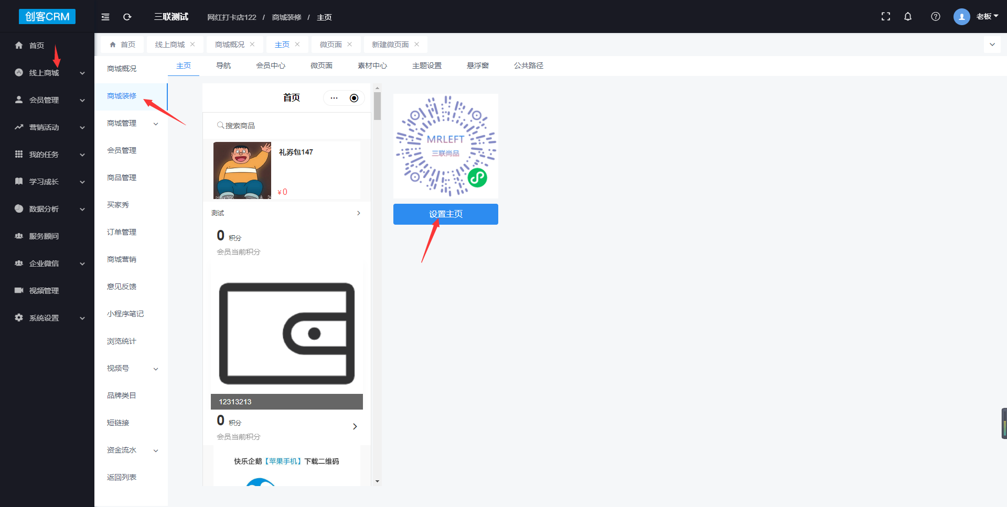This screenshot has height=507, width=1007.
Task: Select the 素材中心 sub-tab
Action: point(372,65)
